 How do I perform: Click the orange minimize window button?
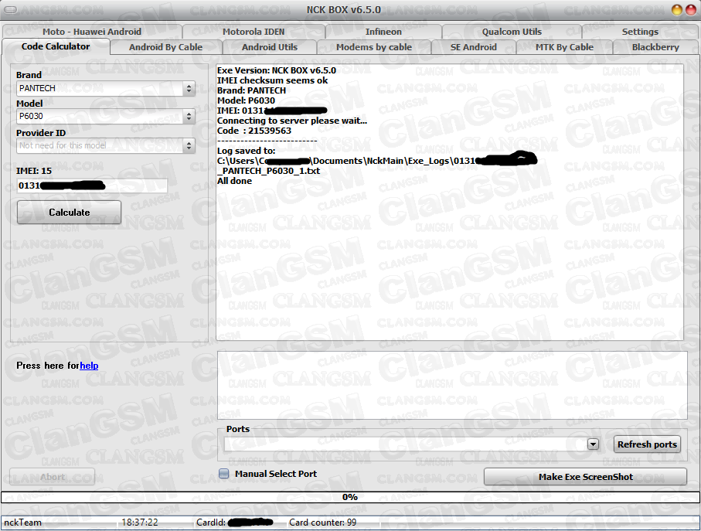(677, 10)
